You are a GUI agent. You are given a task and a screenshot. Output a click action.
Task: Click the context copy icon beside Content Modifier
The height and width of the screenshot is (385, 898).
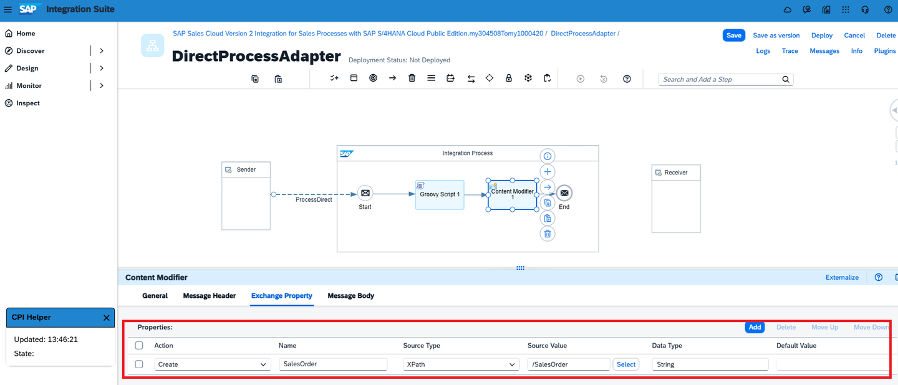pos(548,202)
